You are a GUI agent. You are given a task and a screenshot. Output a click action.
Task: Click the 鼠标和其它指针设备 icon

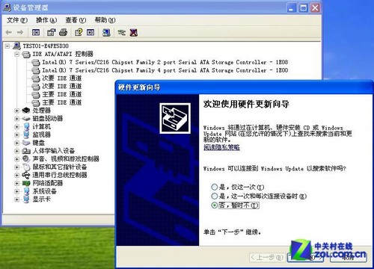26,167
